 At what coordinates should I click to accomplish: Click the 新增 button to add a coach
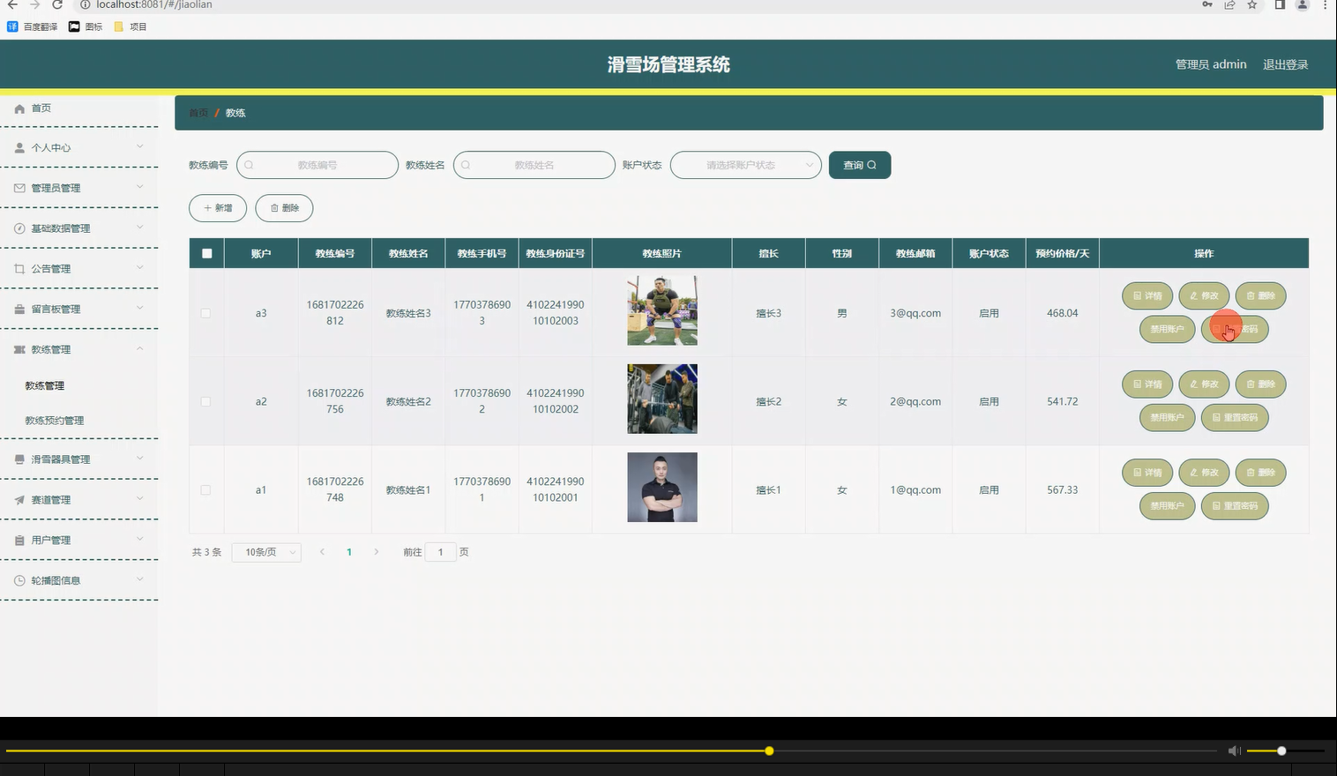(x=217, y=208)
